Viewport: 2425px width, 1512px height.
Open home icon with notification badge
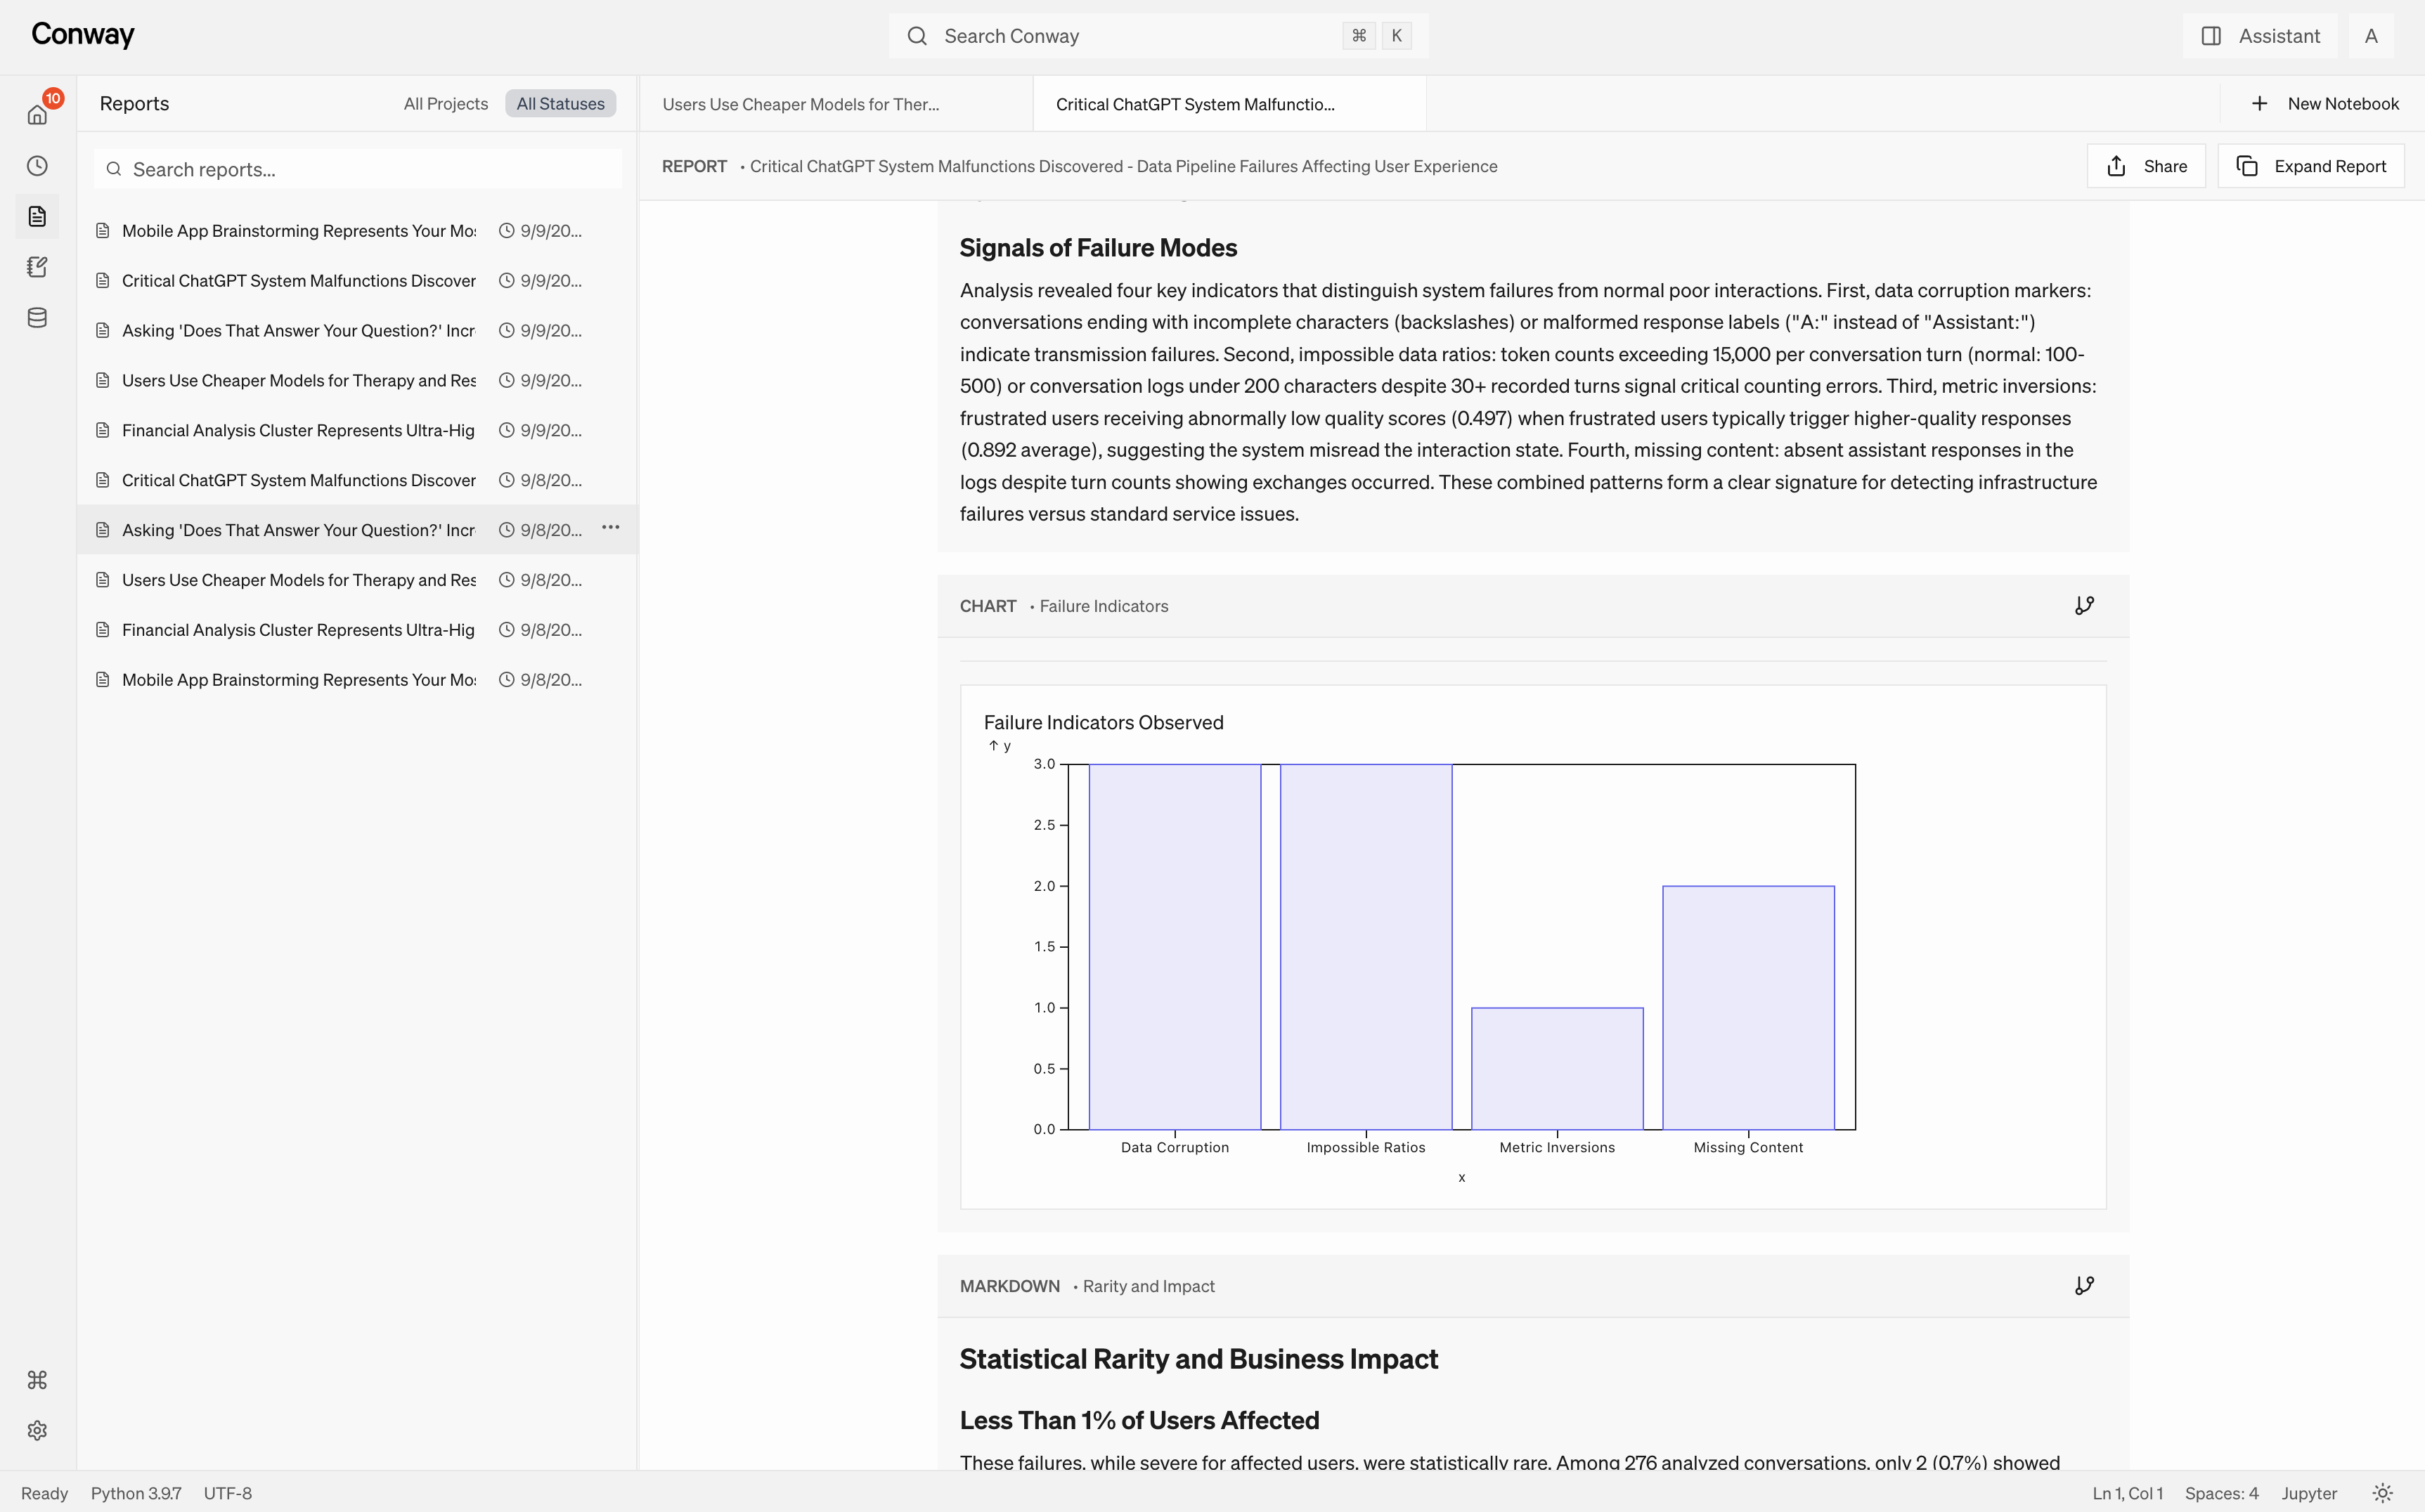37,115
